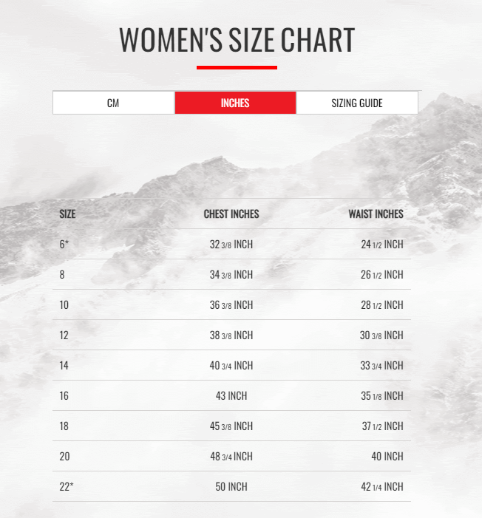Click the 38 3/8 inch chest value

231,335
